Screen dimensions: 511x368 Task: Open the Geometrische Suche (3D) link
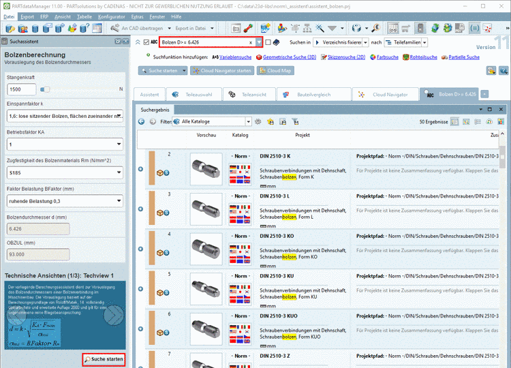pos(289,57)
